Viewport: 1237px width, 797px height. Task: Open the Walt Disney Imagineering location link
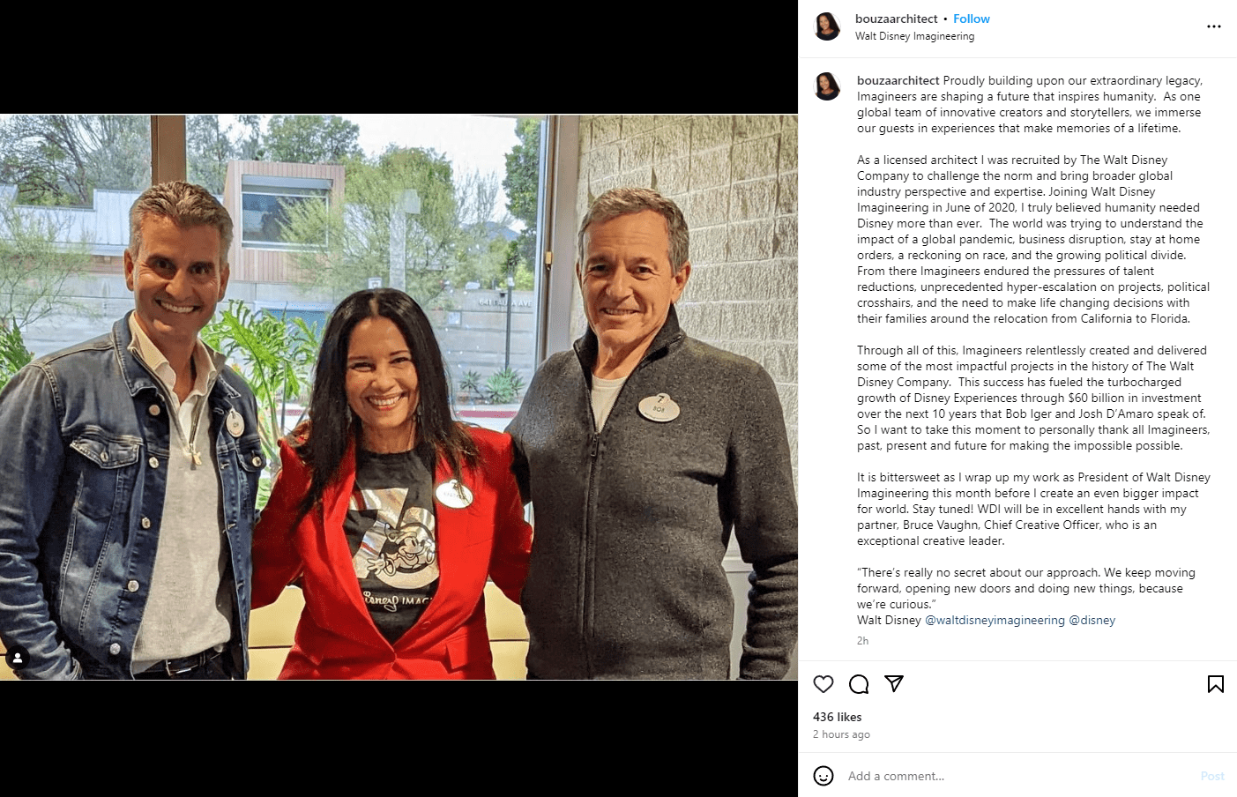point(914,36)
